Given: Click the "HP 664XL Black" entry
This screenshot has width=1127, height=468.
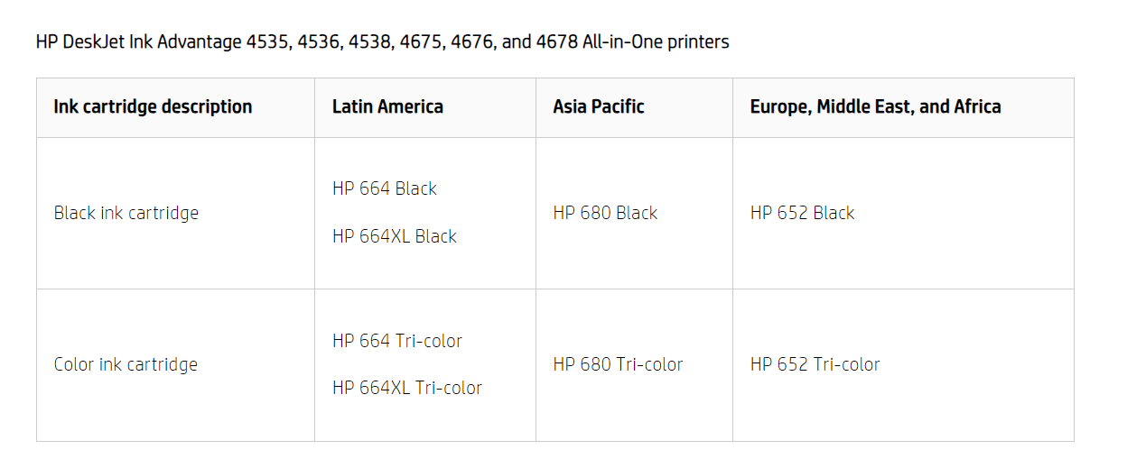Looking at the screenshot, I should pos(394,236).
